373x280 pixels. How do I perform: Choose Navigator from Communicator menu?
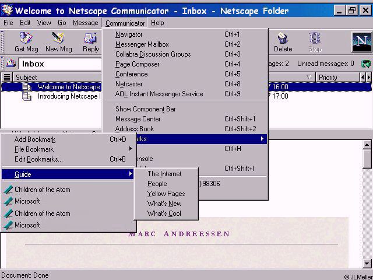[x=185, y=34]
